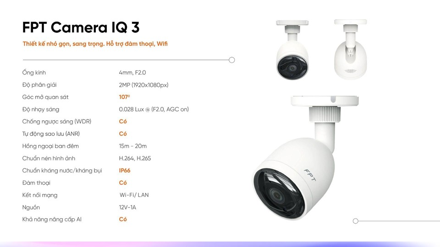Image resolution: width=440 pixels, height=247 pixels.
Task: Click the Có value beside Khả năng nâng cấp AI
Action: click(x=123, y=219)
